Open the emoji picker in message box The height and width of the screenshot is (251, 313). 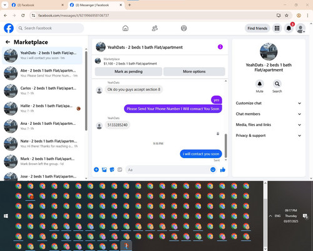213,169
